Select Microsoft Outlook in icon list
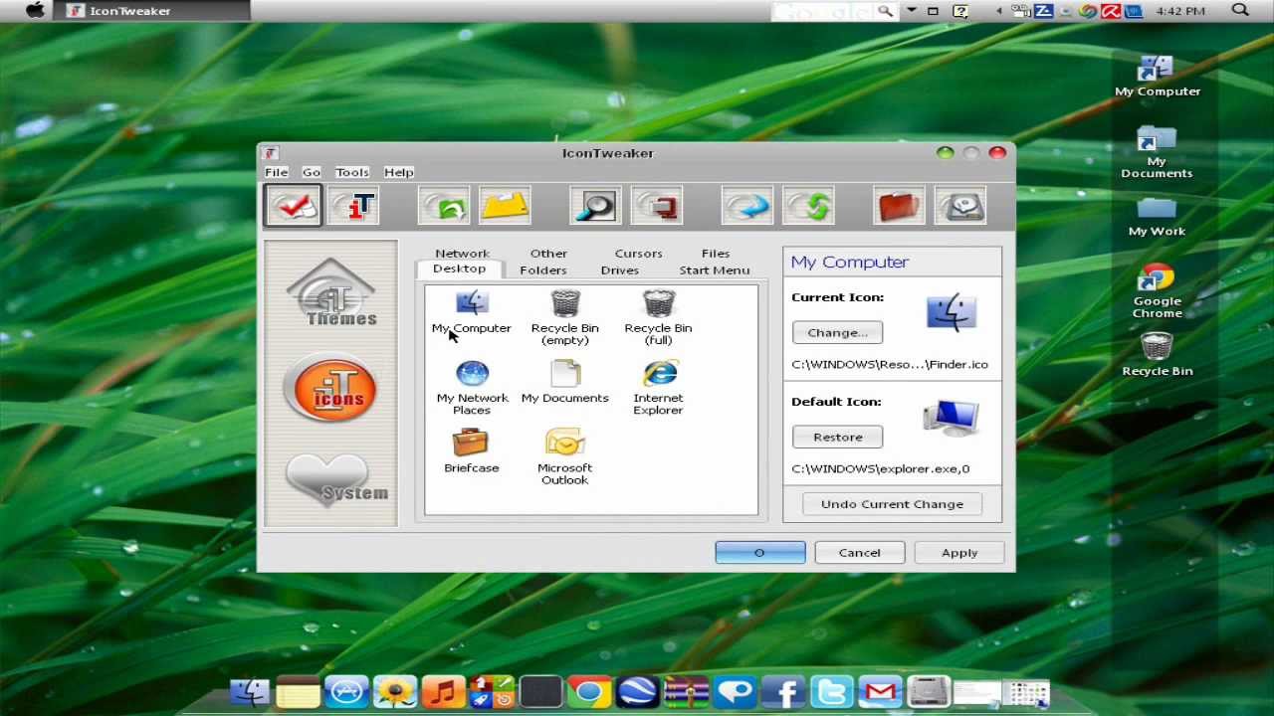The height and width of the screenshot is (716, 1274). point(564,457)
